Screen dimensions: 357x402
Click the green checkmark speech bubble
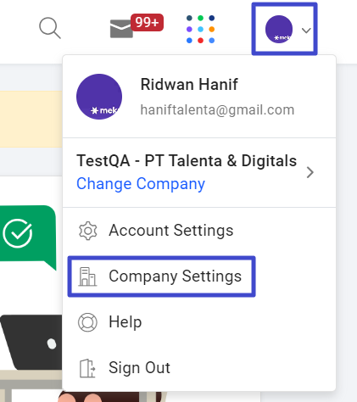pyautogui.click(x=28, y=237)
